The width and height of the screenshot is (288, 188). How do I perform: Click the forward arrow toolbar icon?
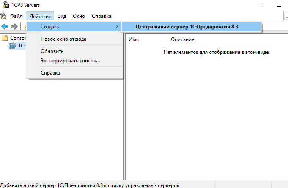click(x=14, y=27)
